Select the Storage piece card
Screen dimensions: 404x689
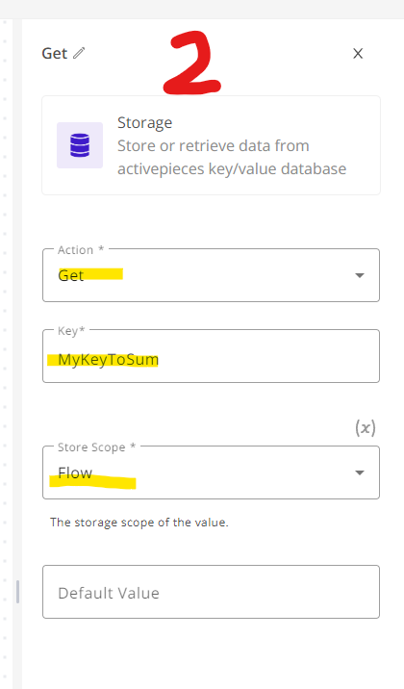212,145
